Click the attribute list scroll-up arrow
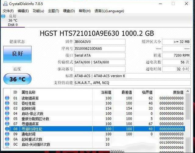The width and height of the screenshot is (195, 153). pos(188,91)
